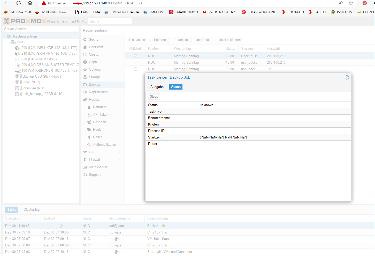The width and height of the screenshot is (375, 256).
Task: Toggle Aktiviert checkbox for 13:00 job
Action: point(135,62)
